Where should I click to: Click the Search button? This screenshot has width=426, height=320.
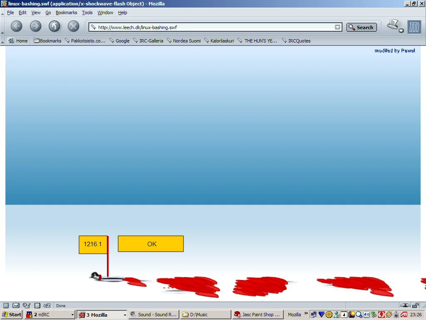point(361,27)
